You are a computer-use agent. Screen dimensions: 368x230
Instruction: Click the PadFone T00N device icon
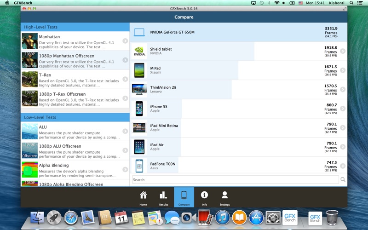(x=139, y=166)
